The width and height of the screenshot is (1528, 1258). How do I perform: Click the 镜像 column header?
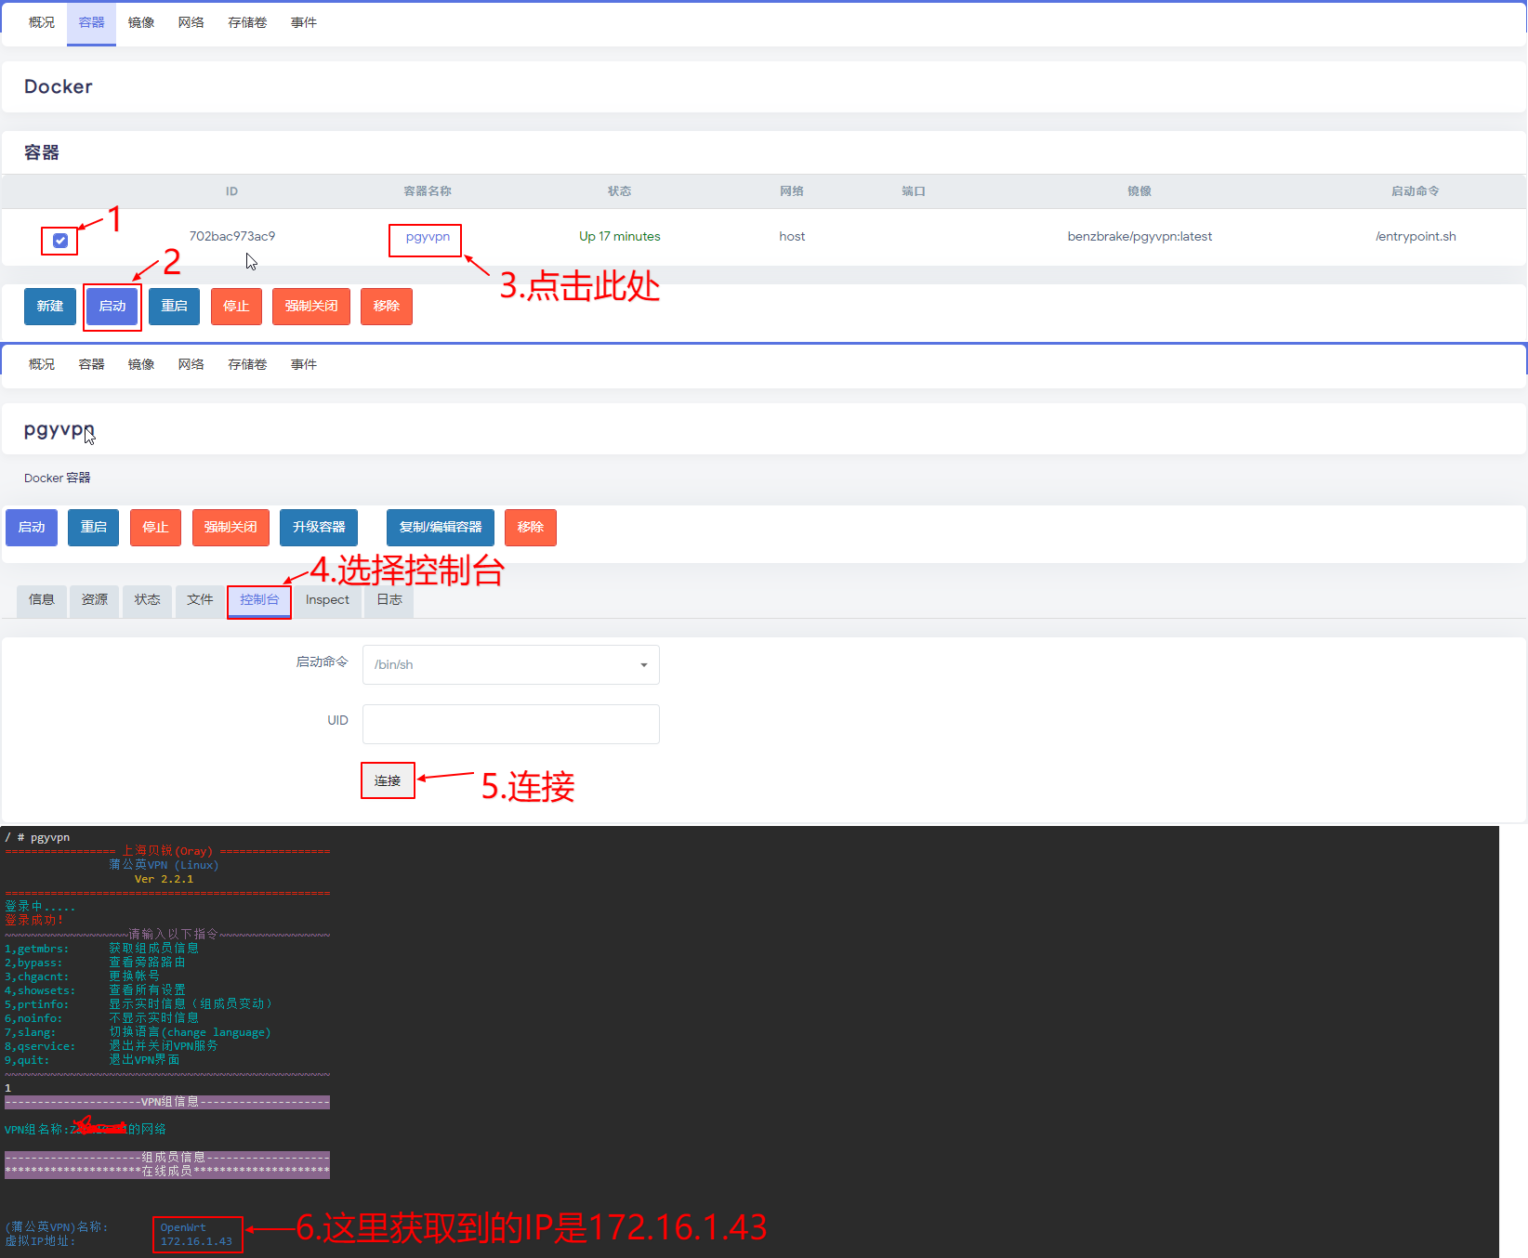1139,191
